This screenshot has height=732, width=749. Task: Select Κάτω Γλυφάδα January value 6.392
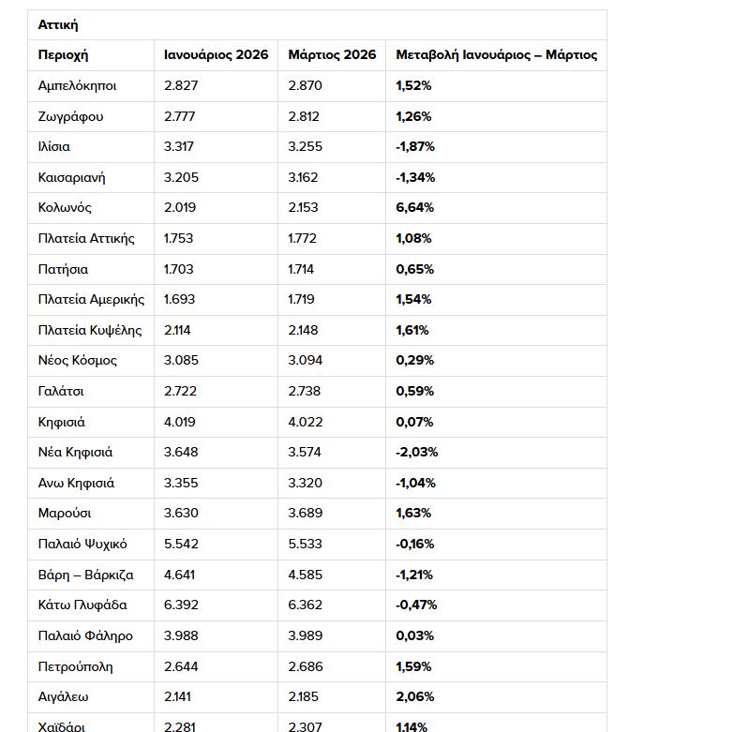[x=181, y=605]
